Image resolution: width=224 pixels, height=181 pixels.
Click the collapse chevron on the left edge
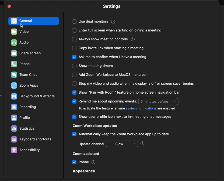click(1, 95)
